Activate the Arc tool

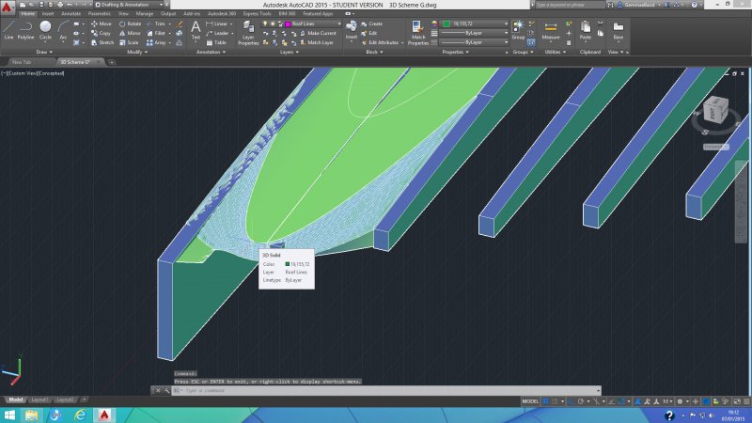[62, 28]
